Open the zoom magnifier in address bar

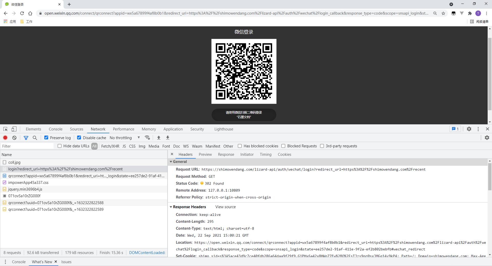(x=435, y=13)
